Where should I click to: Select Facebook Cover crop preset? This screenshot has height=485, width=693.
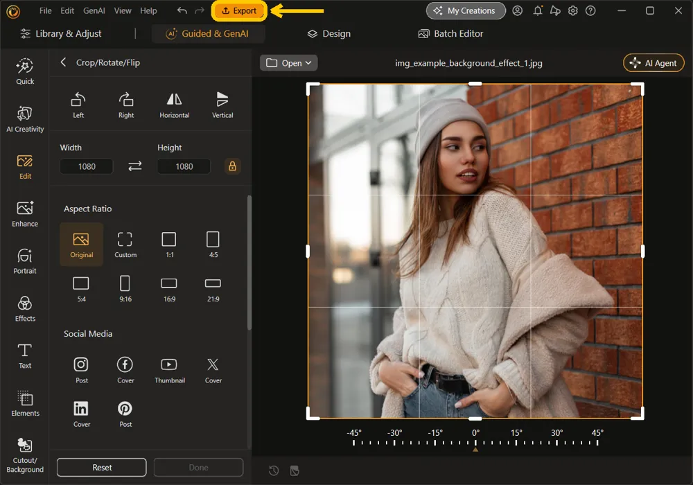(125, 370)
